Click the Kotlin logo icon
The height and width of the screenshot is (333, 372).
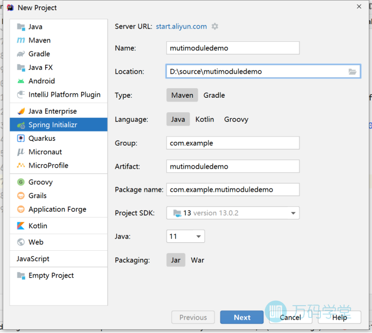pyautogui.click(x=21, y=226)
